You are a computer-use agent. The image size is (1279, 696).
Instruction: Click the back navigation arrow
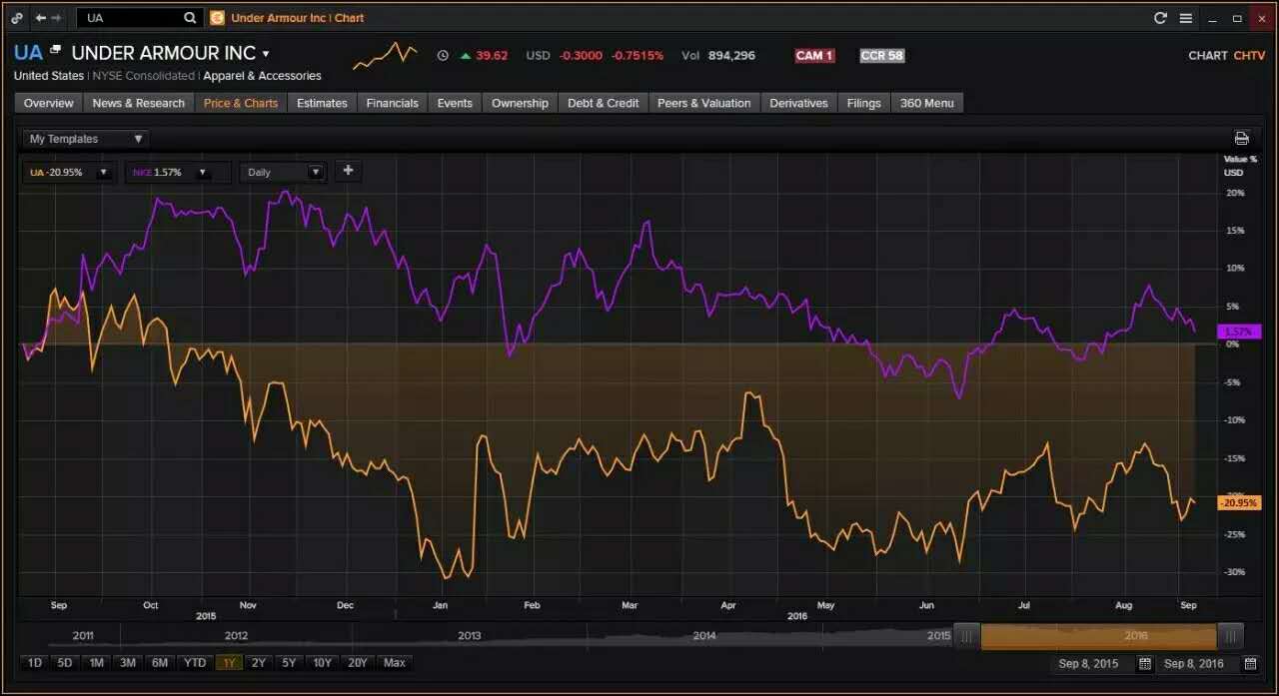40,18
